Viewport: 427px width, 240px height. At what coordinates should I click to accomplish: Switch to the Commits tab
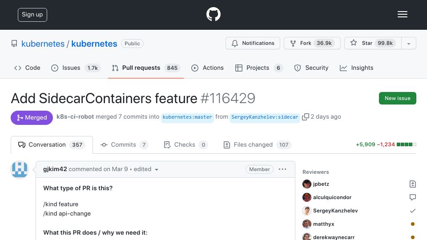point(124,145)
